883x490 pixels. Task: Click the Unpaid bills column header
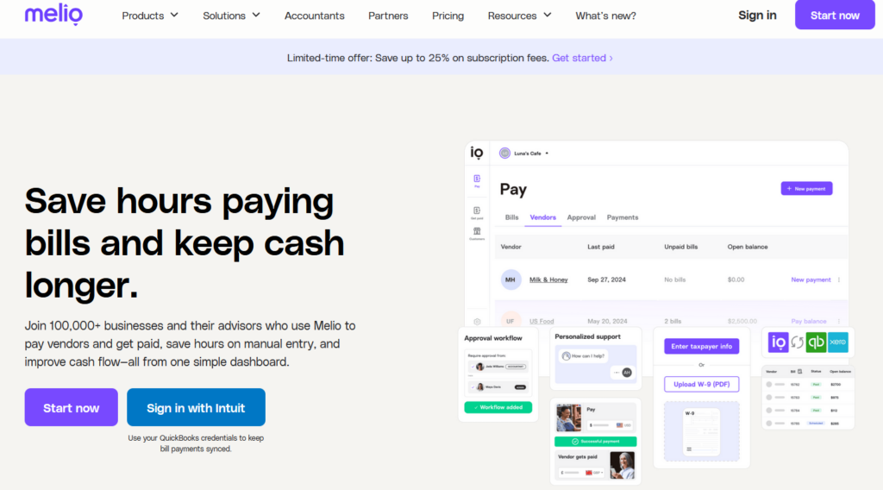click(x=681, y=248)
